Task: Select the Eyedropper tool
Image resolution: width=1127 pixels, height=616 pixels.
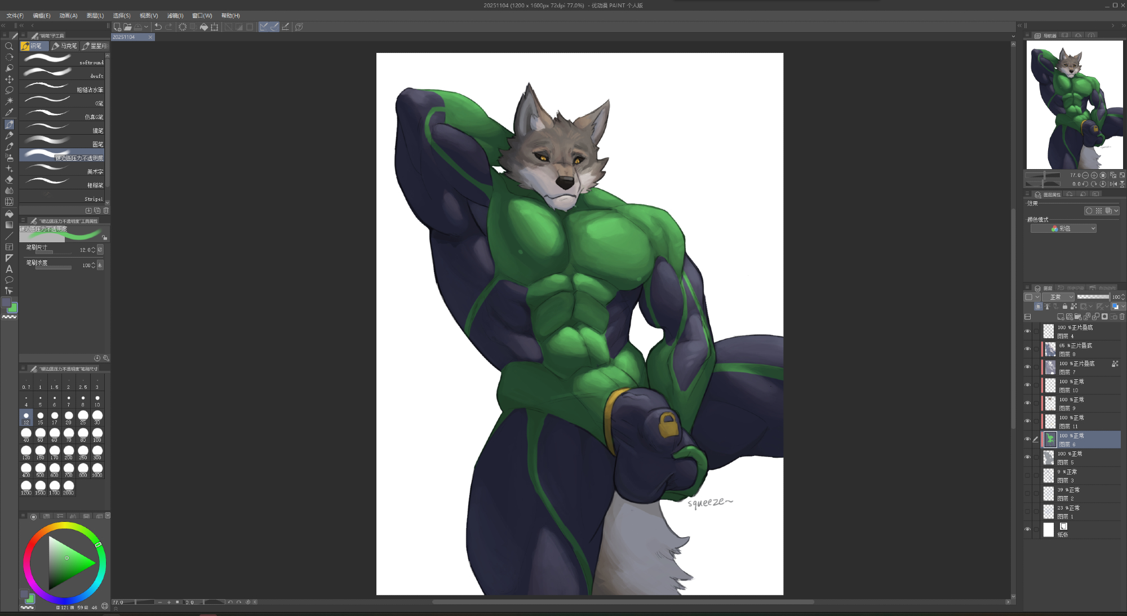Action: coord(9,113)
